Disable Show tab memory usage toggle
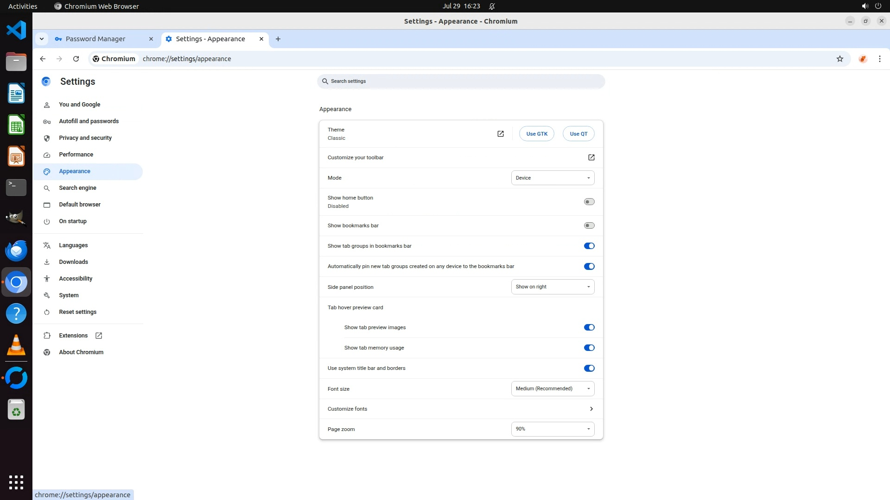The image size is (890, 500). click(x=589, y=348)
